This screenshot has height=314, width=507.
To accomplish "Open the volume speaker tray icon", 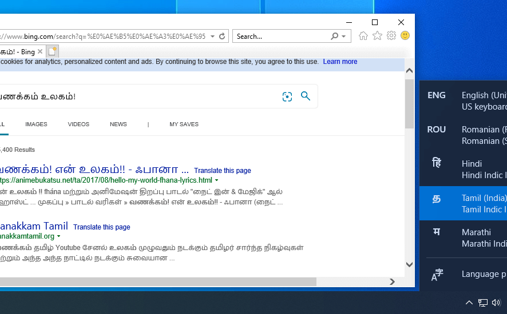I will (496, 303).
